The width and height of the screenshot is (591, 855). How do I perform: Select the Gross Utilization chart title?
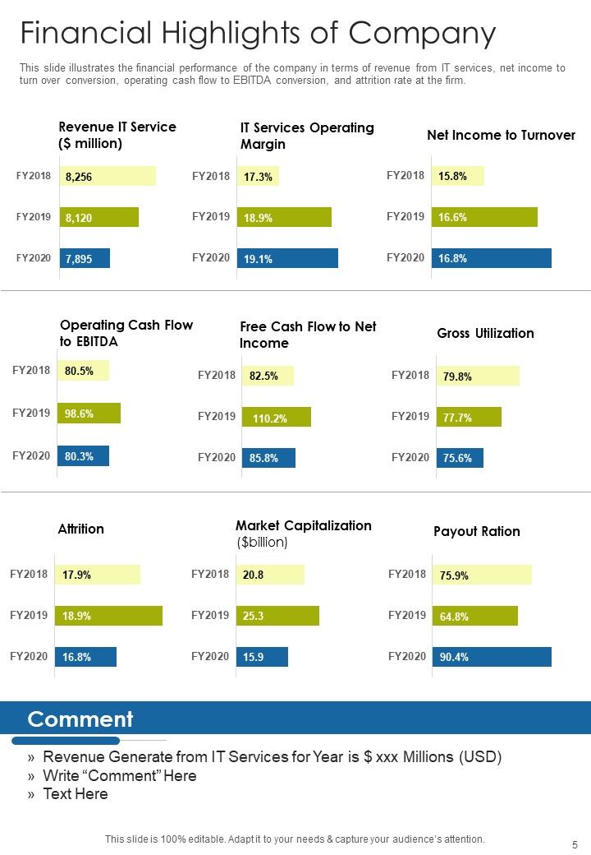pyautogui.click(x=485, y=333)
